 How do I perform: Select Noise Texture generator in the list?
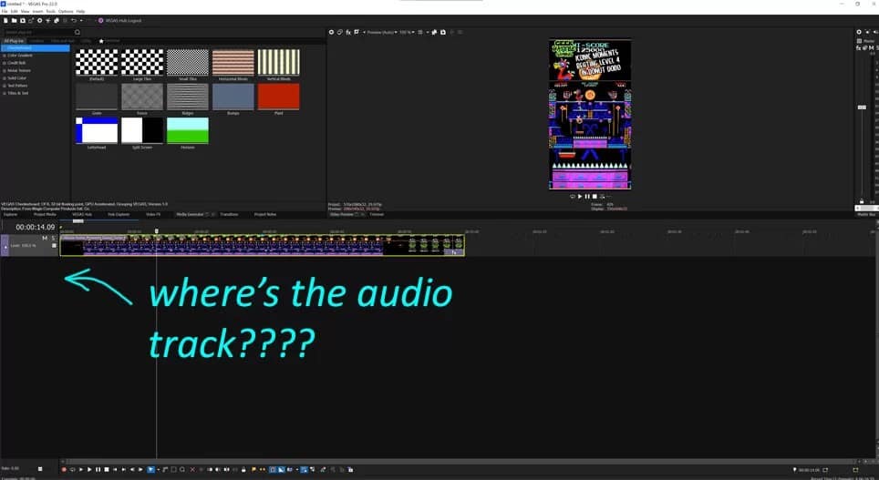pyautogui.click(x=18, y=70)
